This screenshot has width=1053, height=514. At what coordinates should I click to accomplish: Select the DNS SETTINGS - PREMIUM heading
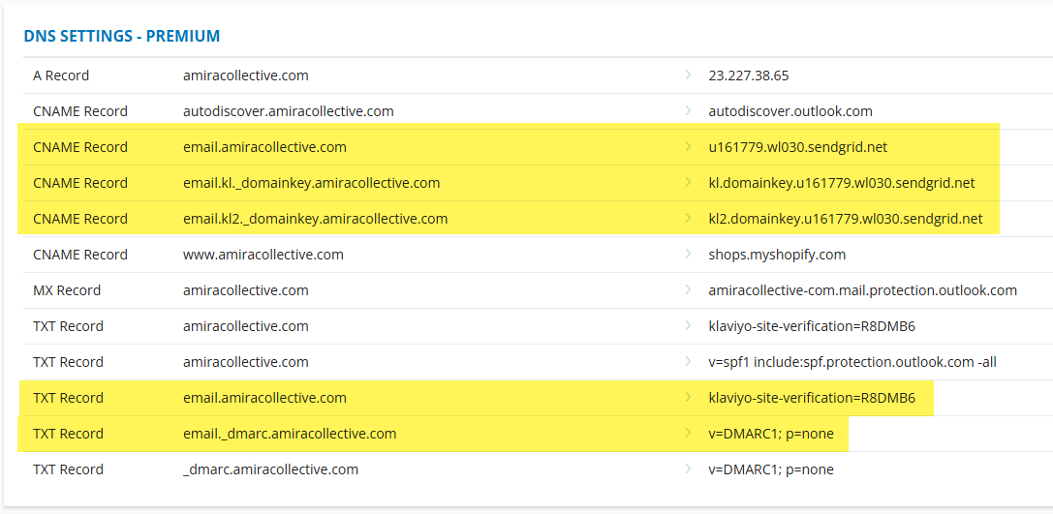tap(121, 36)
